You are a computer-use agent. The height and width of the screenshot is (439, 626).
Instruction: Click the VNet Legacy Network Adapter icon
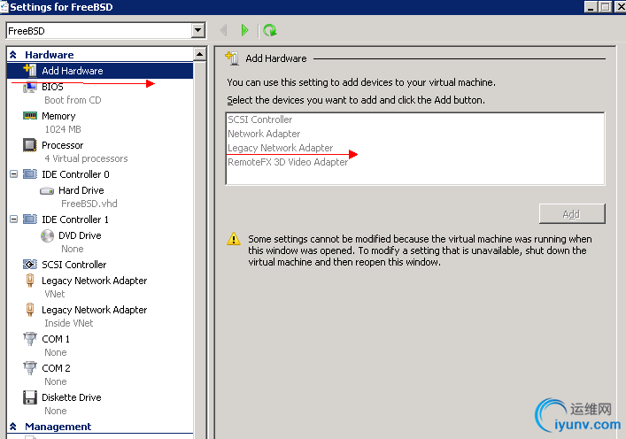click(x=30, y=281)
